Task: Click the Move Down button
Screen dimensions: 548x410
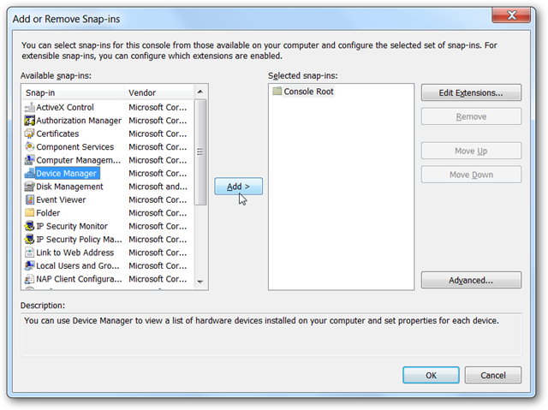Action: pyautogui.click(x=471, y=175)
